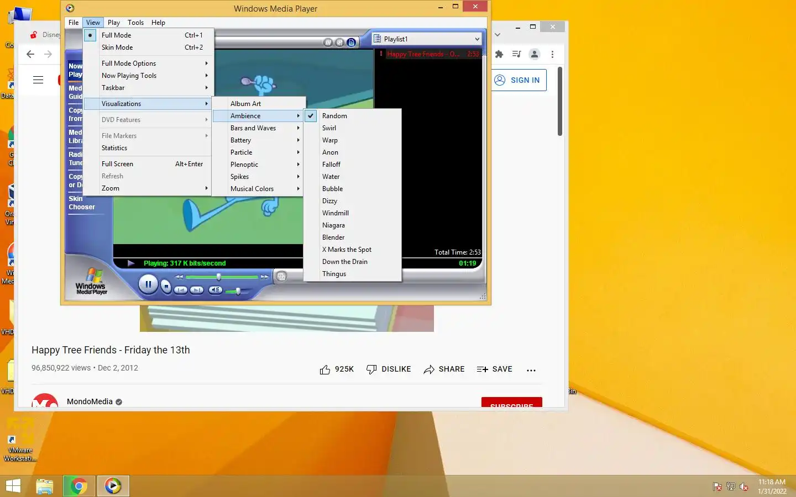Click SHARE below the video
796x497 pixels.
[x=444, y=369]
